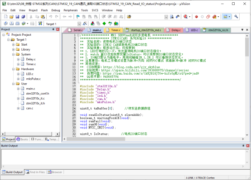Click the J-LINK / J-TRACE Cortex status entry

click(x=200, y=178)
